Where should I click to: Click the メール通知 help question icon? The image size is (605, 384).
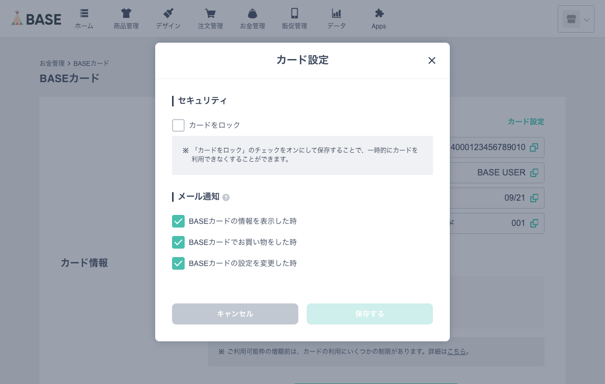pos(226,198)
